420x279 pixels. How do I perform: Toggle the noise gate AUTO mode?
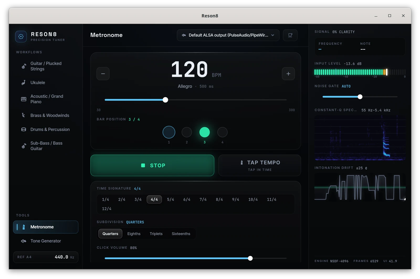pyautogui.click(x=346, y=86)
